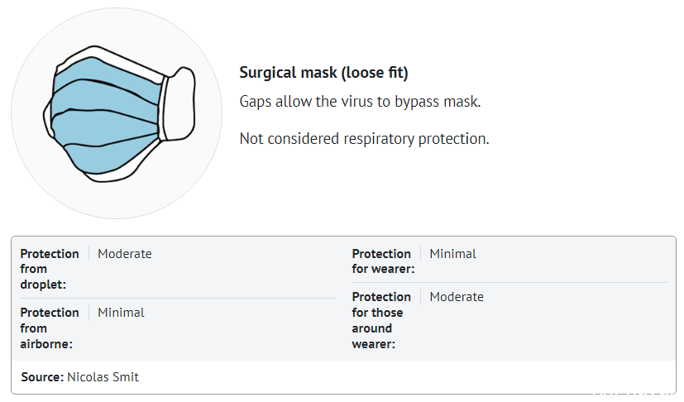Select the Surgical mask (loose fit) heading

tap(323, 73)
